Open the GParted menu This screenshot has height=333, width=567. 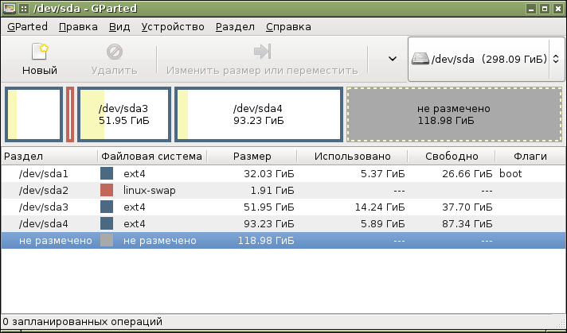pos(27,27)
